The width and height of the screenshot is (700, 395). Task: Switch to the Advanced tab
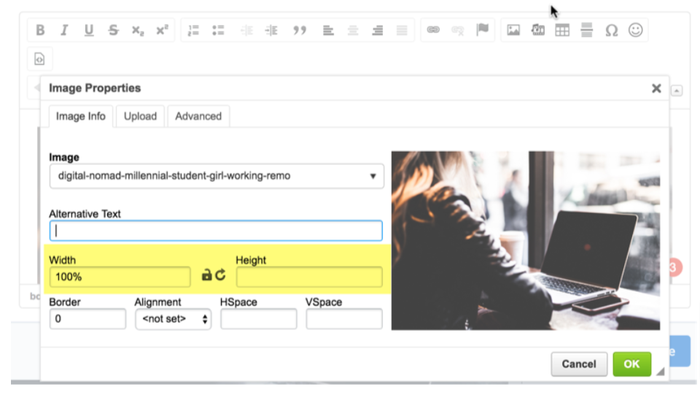coord(198,116)
